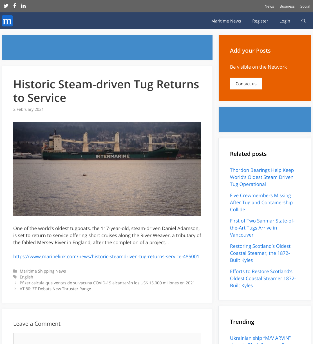Click the next post chevron icon

pyautogui.click(x=15, y=289)
